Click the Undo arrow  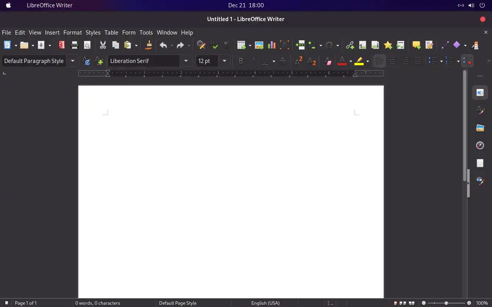click(x=163, y=45)
